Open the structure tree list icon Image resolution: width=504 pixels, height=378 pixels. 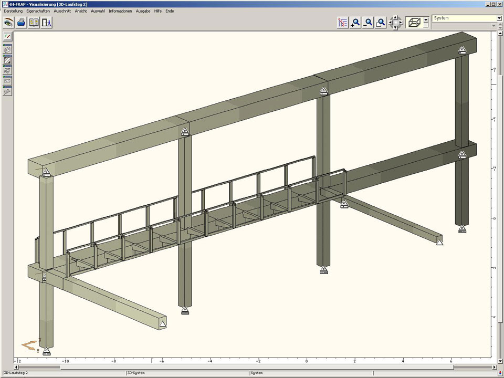tap(343, 23)
